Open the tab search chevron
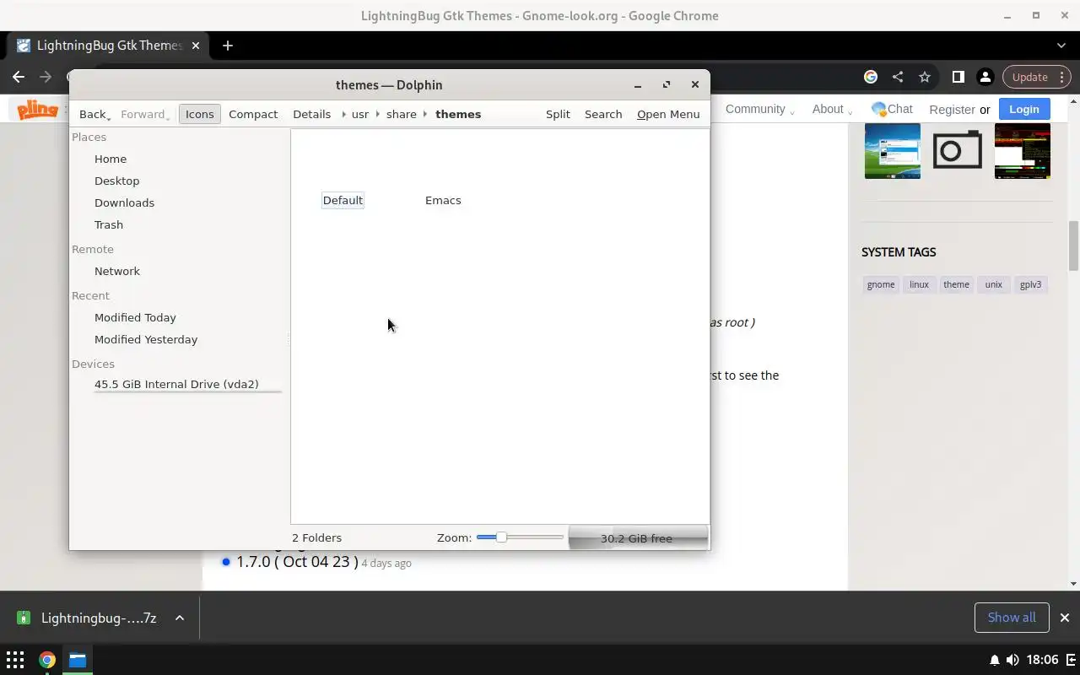This screenshot has height=675, width=1080. [1061, 46]
